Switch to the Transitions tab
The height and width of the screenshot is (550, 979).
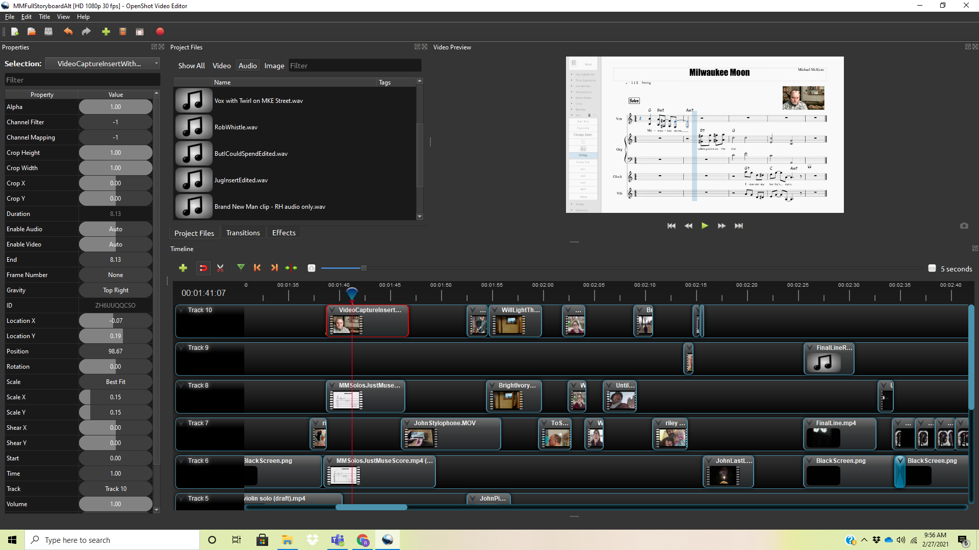(243, 233)
